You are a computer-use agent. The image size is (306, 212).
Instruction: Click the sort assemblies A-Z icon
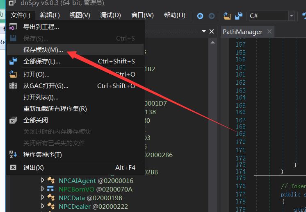[13, 155]
